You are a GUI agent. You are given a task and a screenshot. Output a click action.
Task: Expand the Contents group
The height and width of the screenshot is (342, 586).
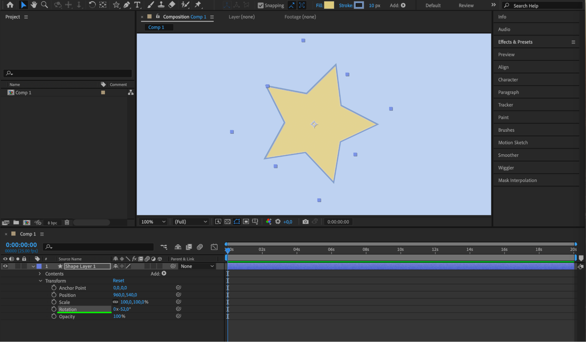pyautogui.click(x=40, y=273)
